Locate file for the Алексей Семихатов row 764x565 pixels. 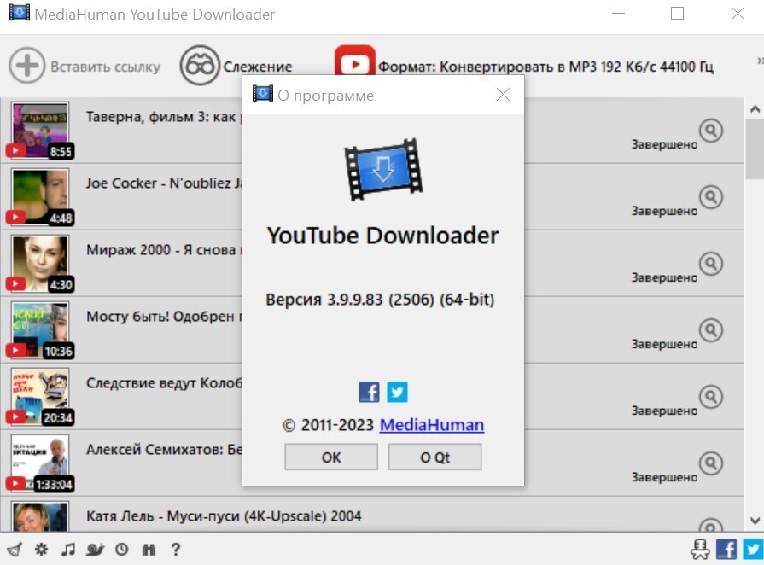point(711,463)
